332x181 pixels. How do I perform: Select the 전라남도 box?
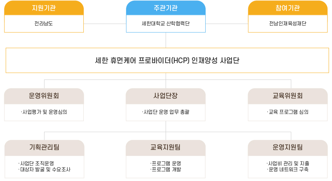44,24
